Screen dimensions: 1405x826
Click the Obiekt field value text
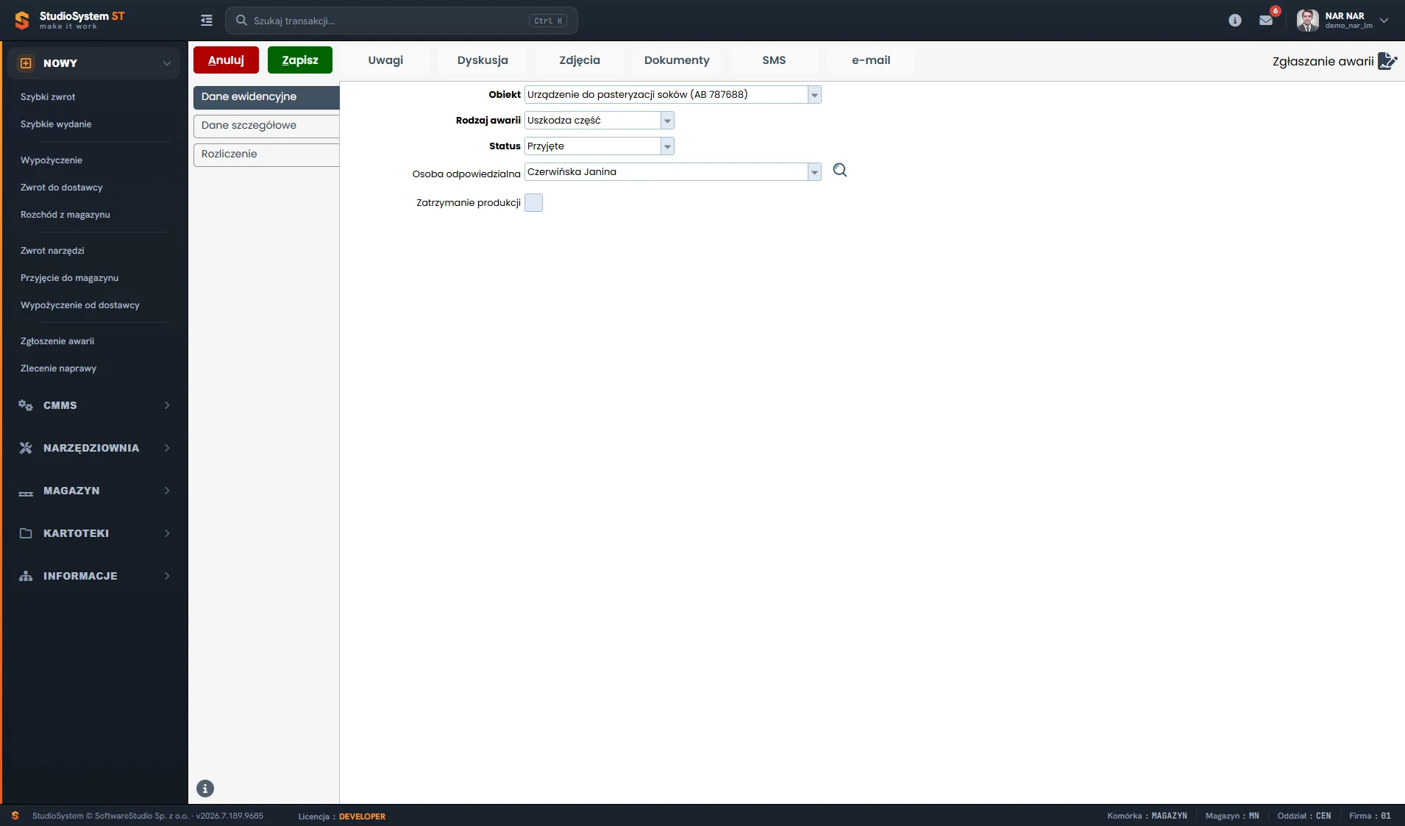point(637,95)
